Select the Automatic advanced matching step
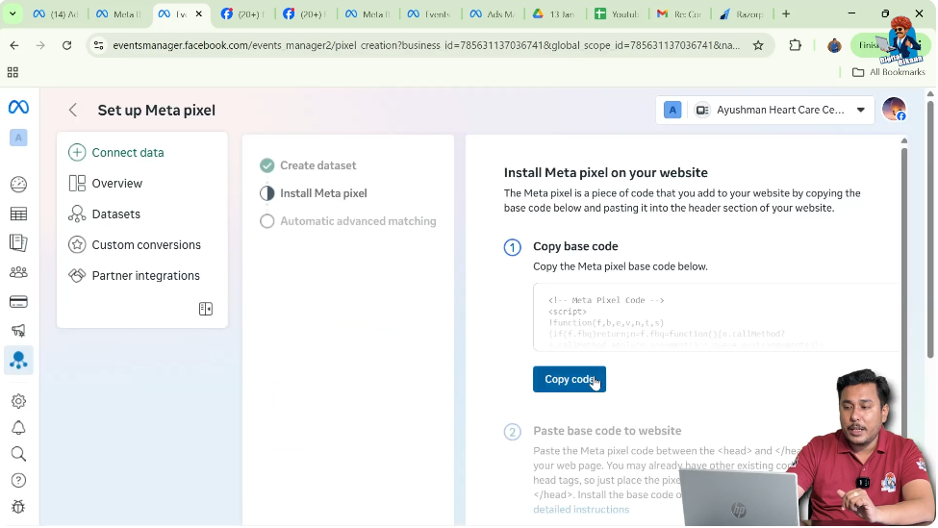 point(358,221)
